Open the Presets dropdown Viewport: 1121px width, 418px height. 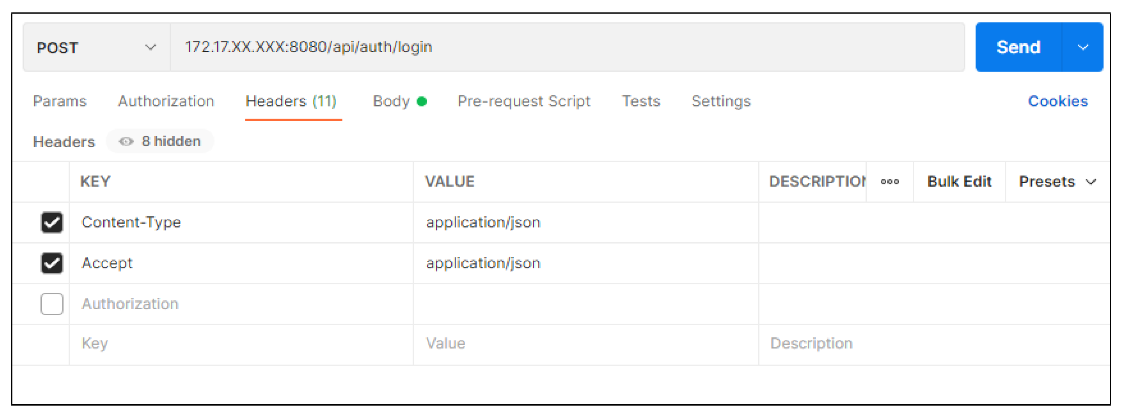click(1056, 182)
